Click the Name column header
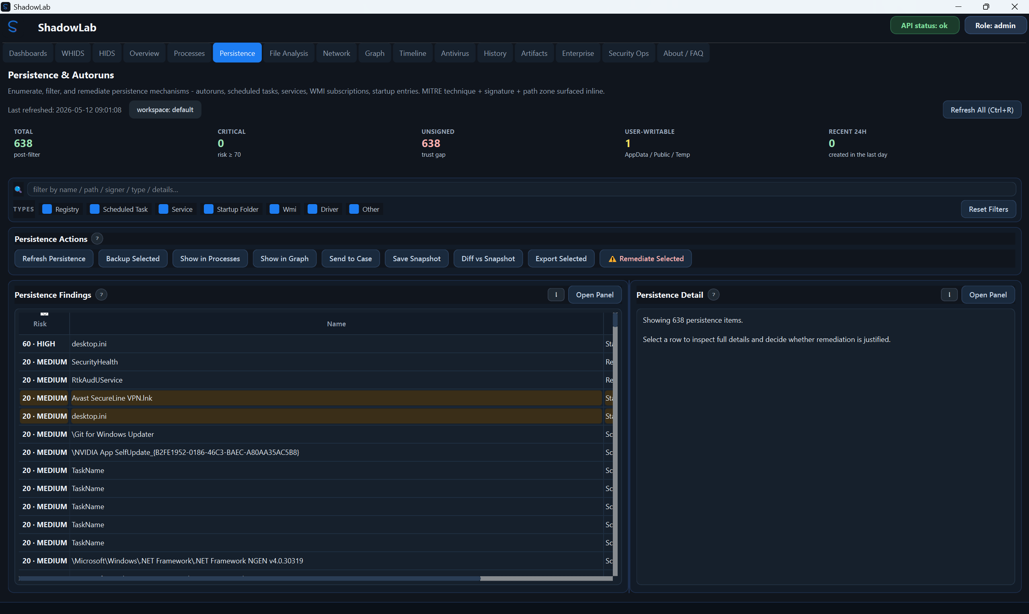 pyautogui.click(x=336, y=323)
